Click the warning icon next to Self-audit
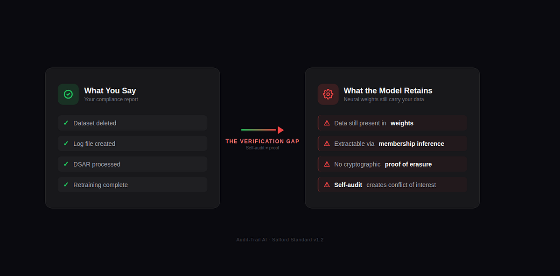Image resolution: width=560 pixels, height=276 pixels. pos(327,185)
